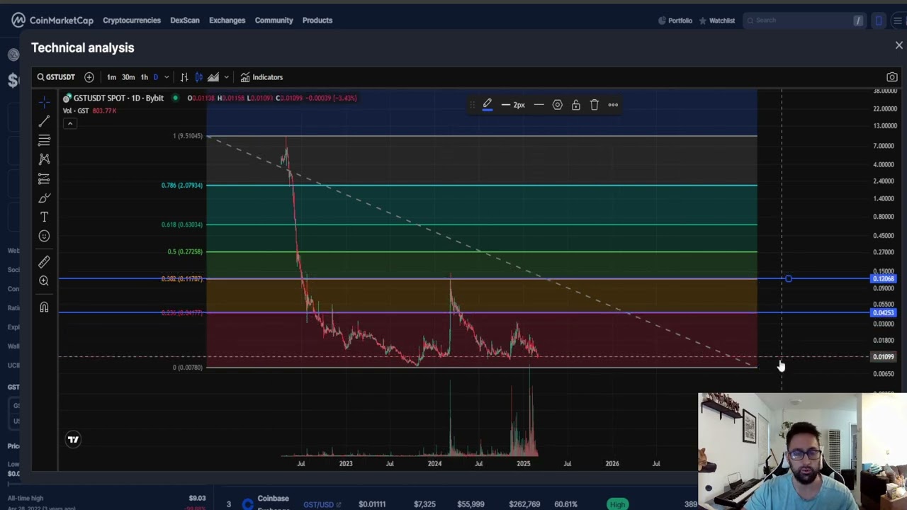
Task: Activate the zoom in tool
Action: pos(44,281)
